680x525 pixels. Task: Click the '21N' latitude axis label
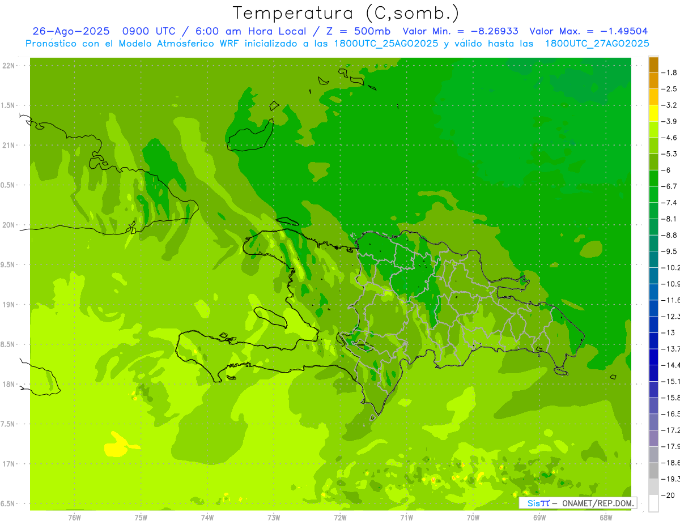click(8, 145)
